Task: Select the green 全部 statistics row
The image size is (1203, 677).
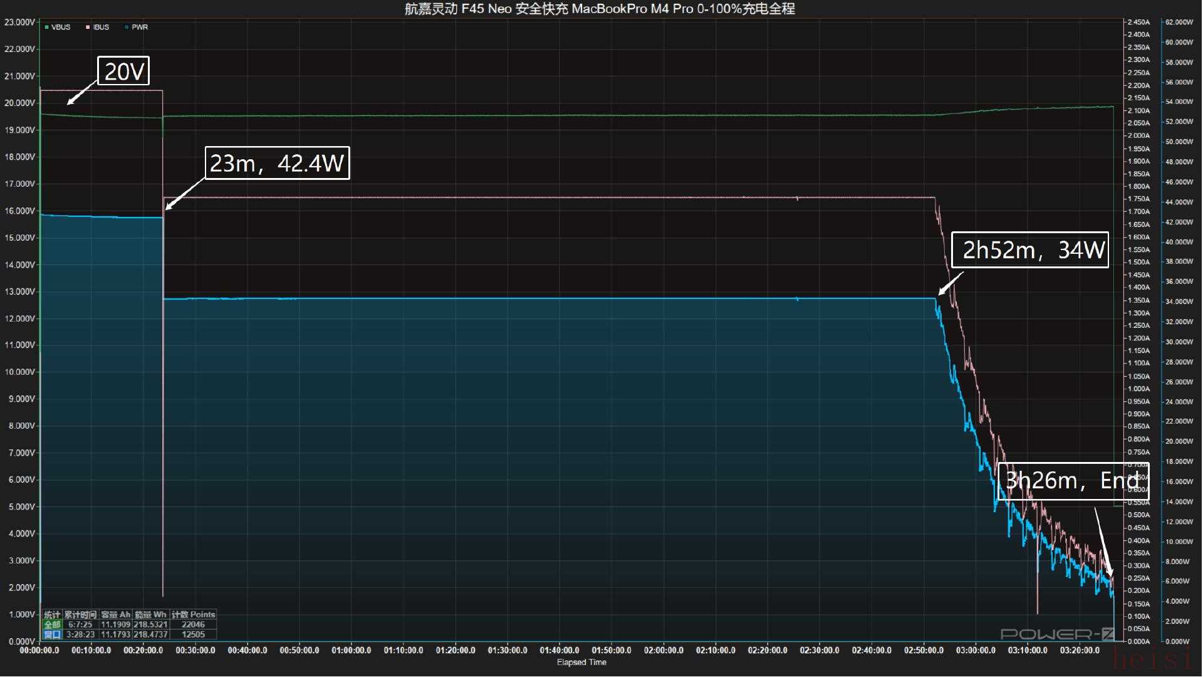Action: (52, 624)
